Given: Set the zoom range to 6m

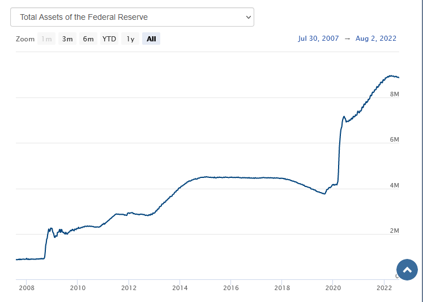Looking at the screenshot, I should (88, 39).
